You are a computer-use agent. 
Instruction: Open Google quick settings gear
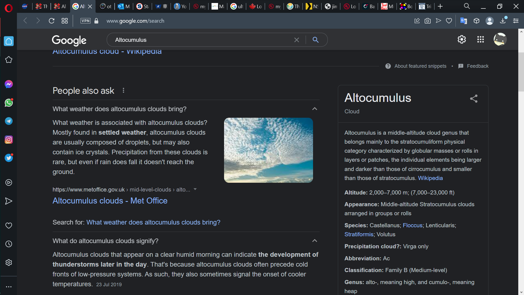click(x=462, y=39)
